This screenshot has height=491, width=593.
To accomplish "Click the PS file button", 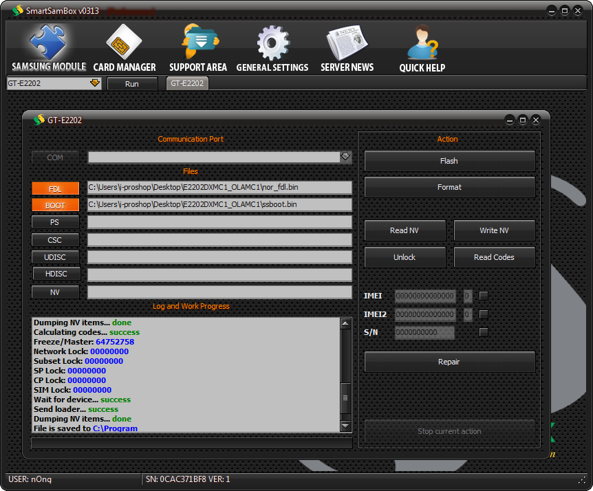I will [x=55, y=222].
